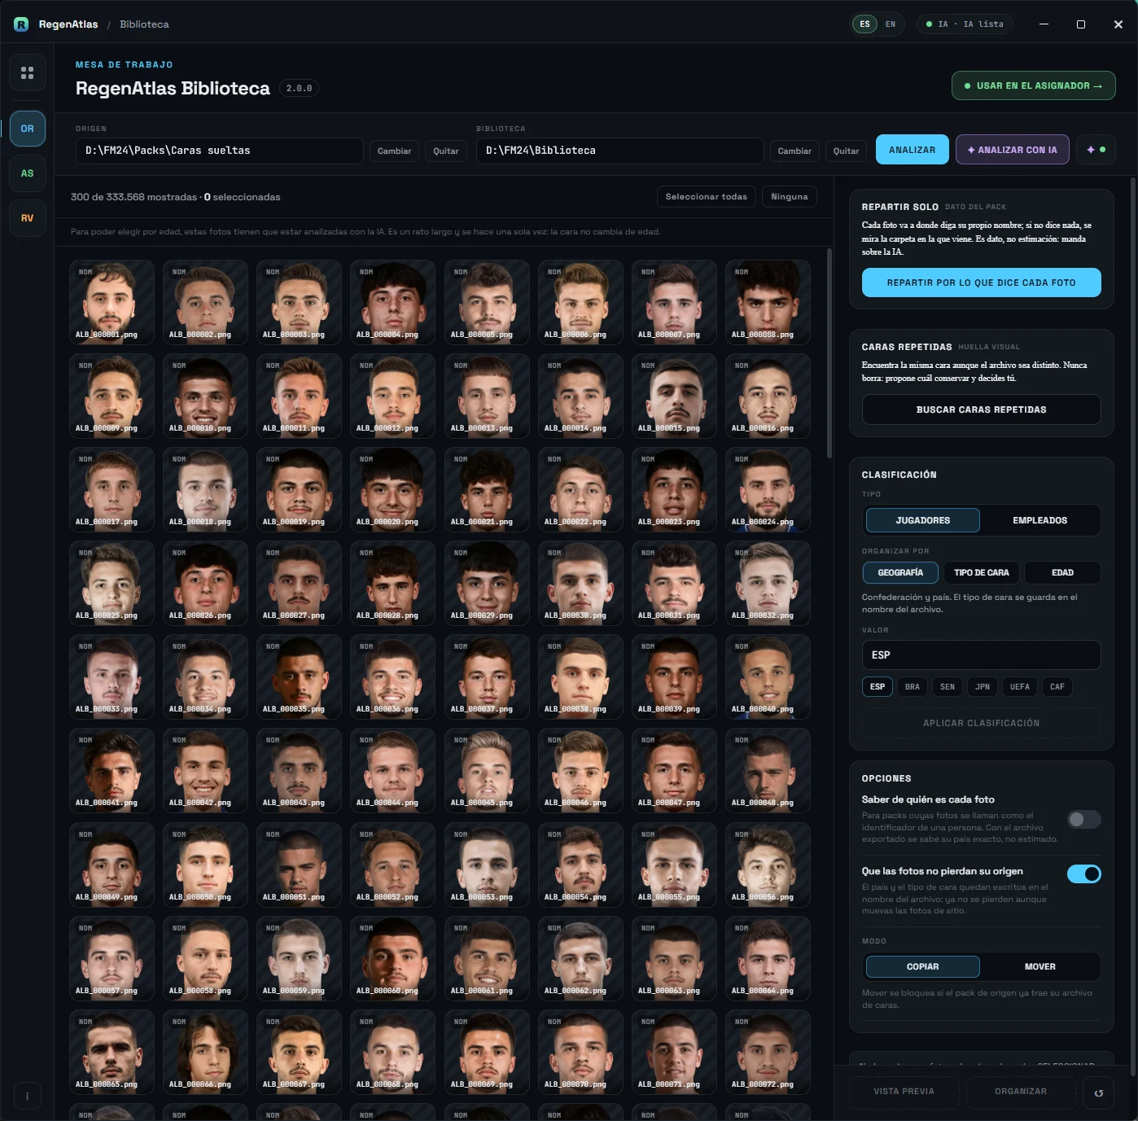
Task: Pick the JPN value chip
Action: click(x=983, y=687)
